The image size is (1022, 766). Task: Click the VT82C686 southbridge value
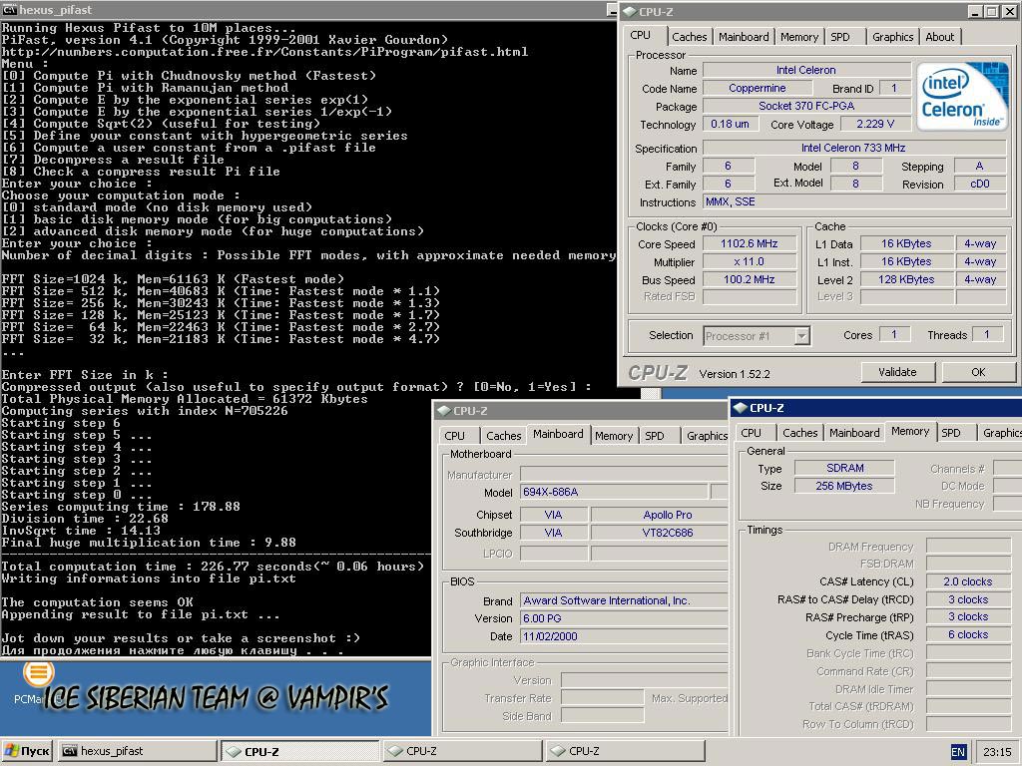(659, 533)
